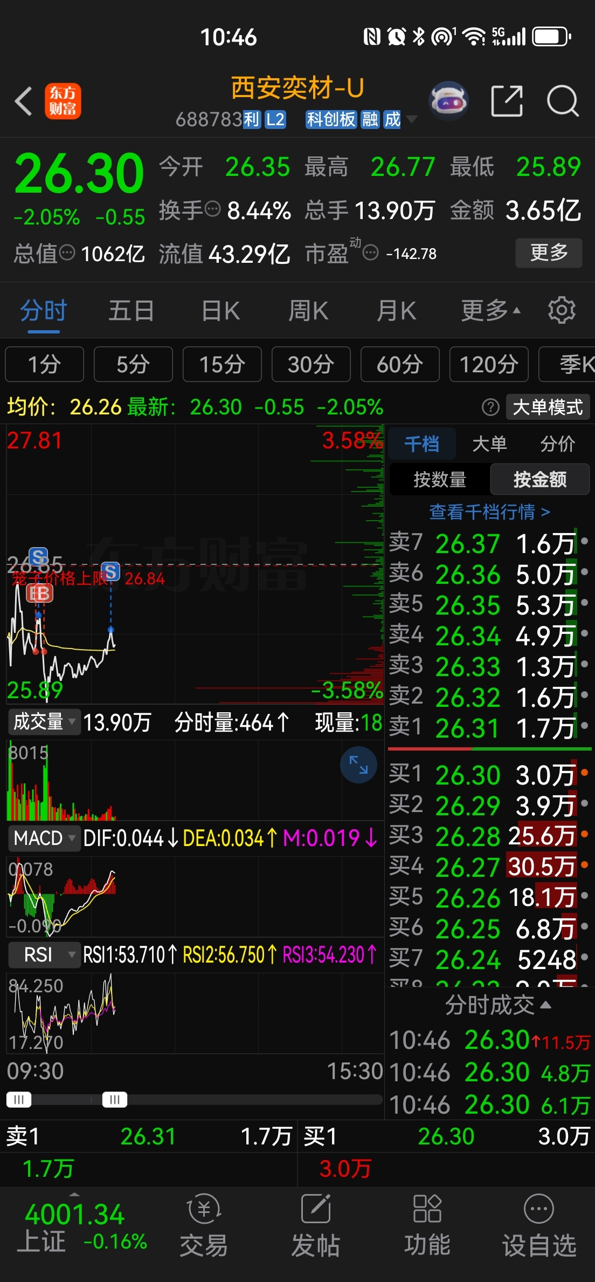The height and width of the screenshot is (1282, 595).
Task: Switch order book to 按数量
Action: pyautogui.click(x=440, y=479)
